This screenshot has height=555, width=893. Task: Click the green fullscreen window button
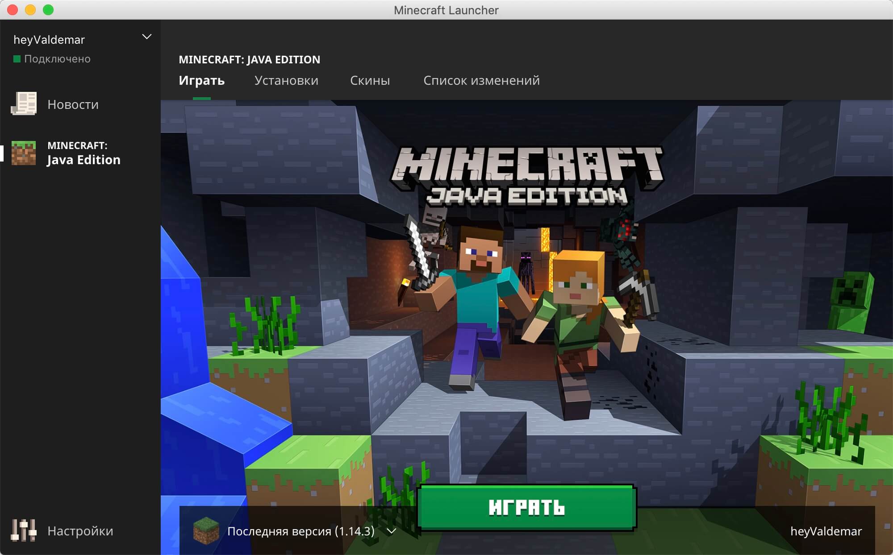48,10
